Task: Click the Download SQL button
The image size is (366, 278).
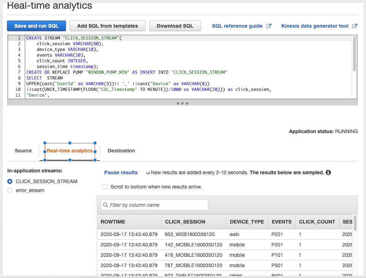Action: tap(175, 26)
